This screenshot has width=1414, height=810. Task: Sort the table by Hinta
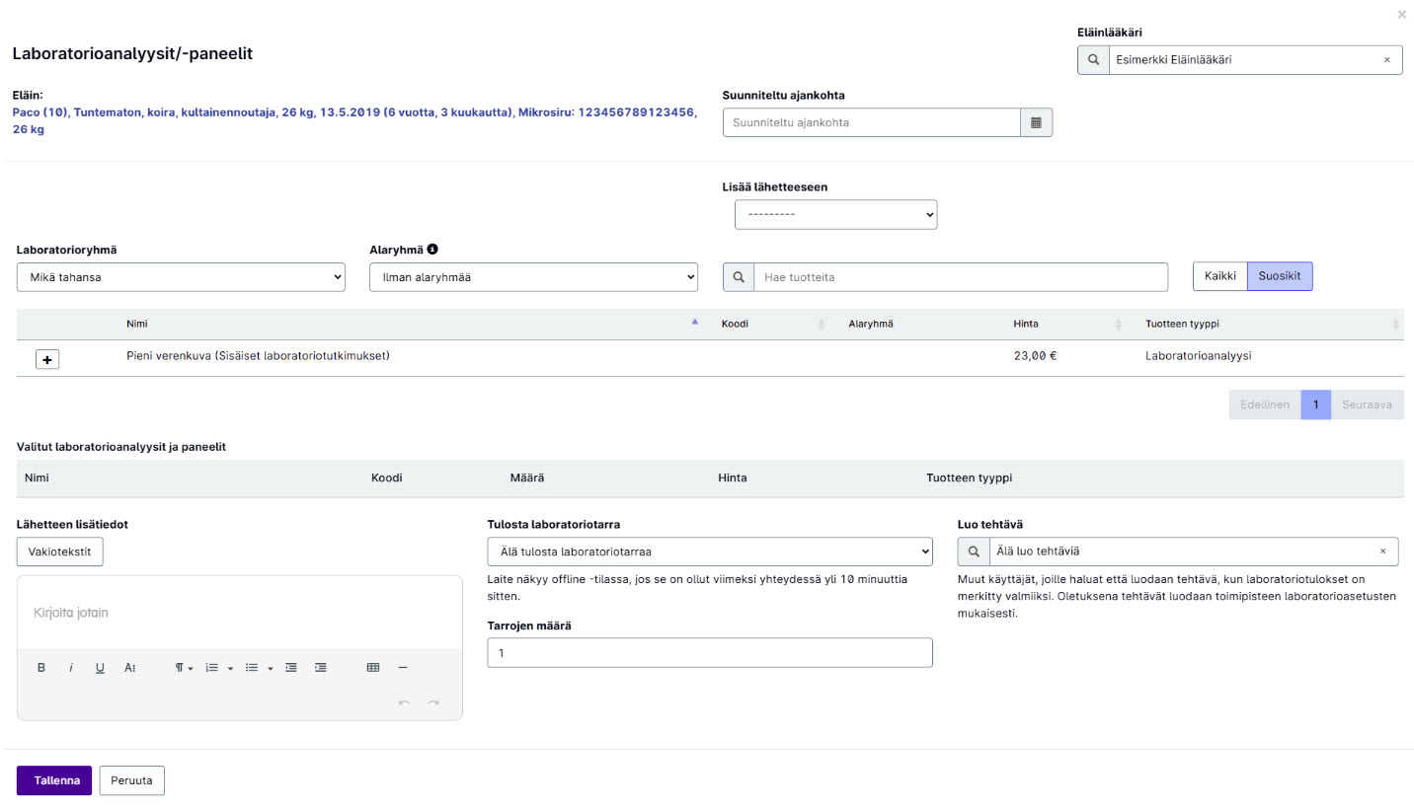tap(1067, 324)
